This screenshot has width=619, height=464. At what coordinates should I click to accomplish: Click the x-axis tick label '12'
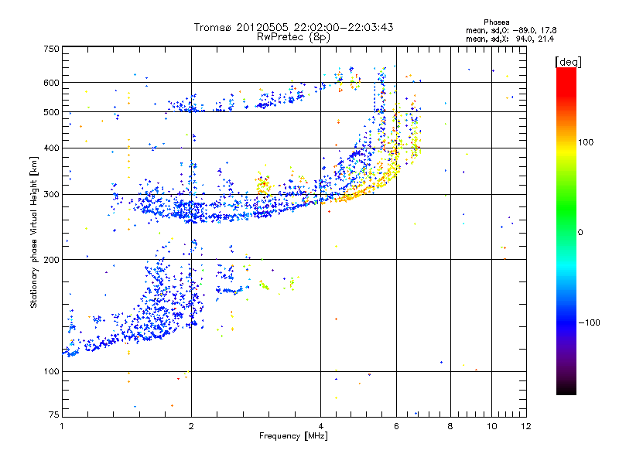526,426
